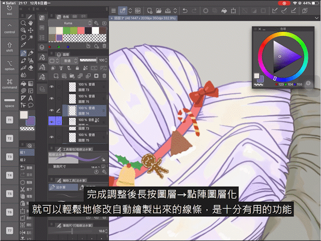Click the 刪除 delete quick access button
321x241 pixels.
point(27,182)
